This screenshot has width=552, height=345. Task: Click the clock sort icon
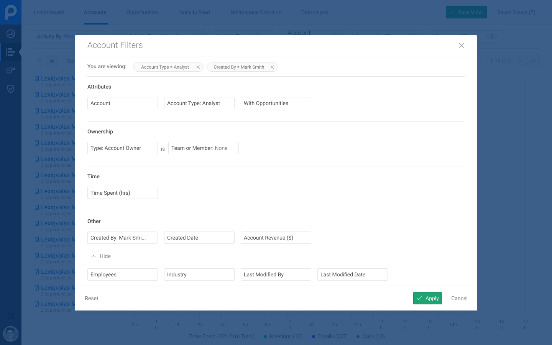click(40, 61)
